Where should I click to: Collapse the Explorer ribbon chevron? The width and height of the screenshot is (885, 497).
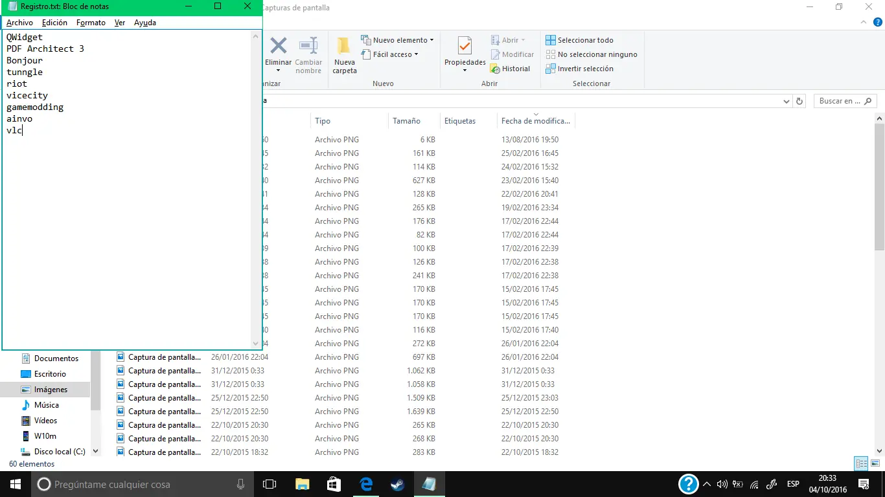pyautogui.click(x=862, y=22)
